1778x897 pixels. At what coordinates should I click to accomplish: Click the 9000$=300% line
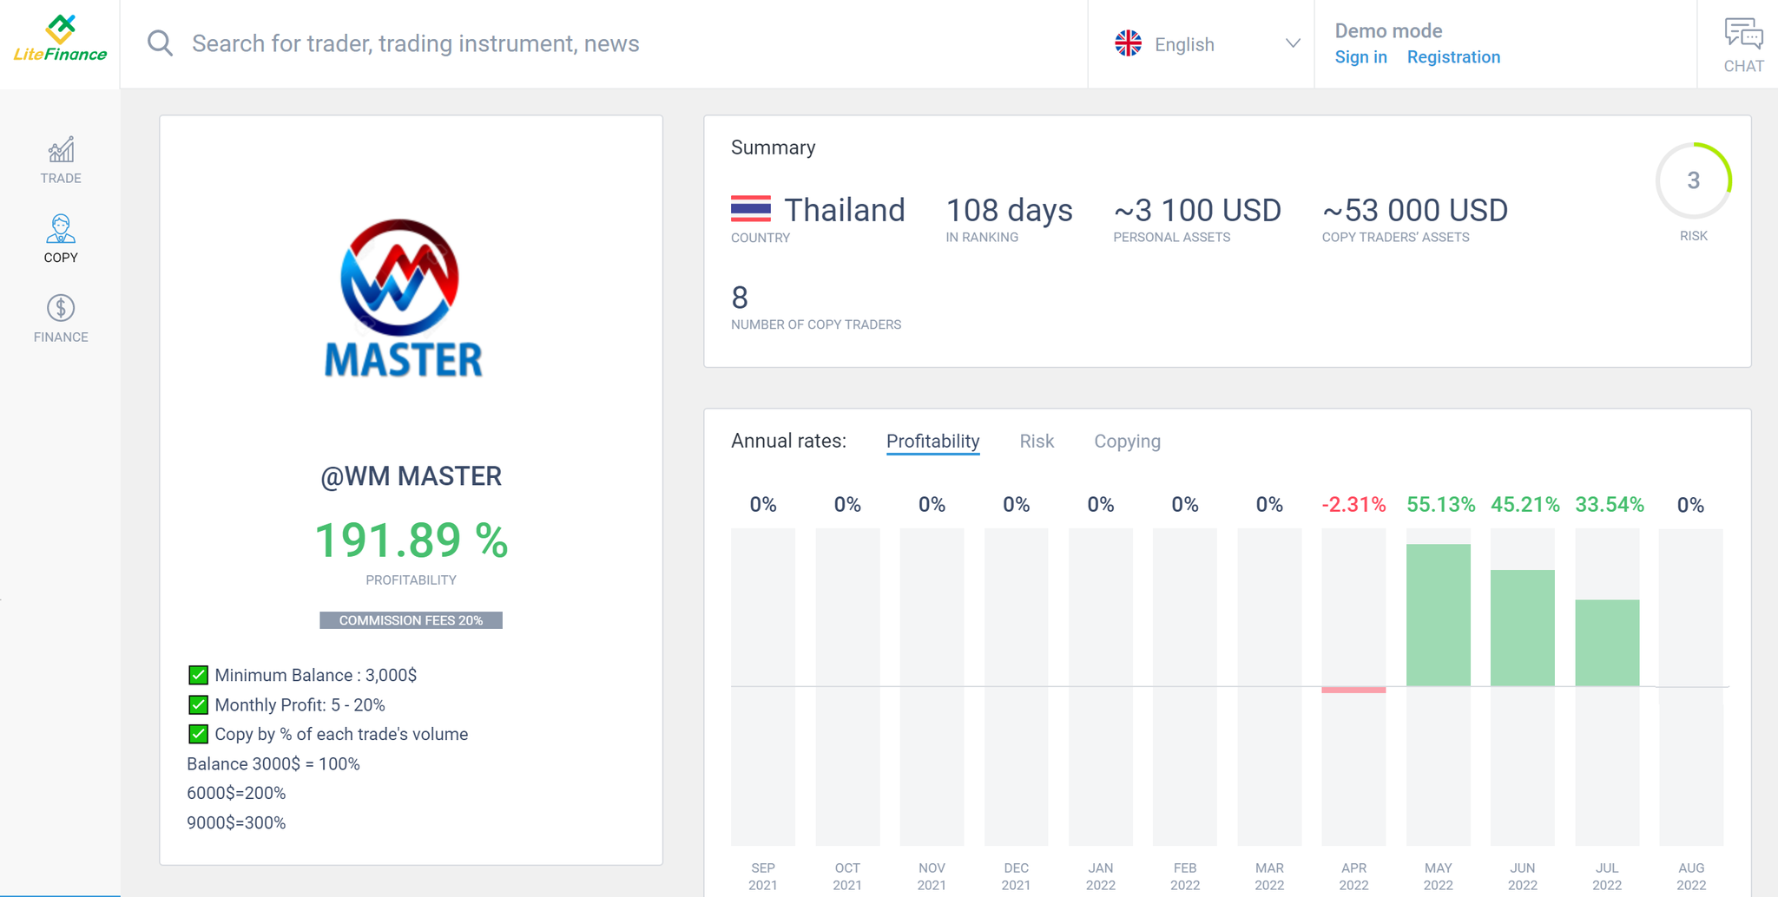pos(236,822)
